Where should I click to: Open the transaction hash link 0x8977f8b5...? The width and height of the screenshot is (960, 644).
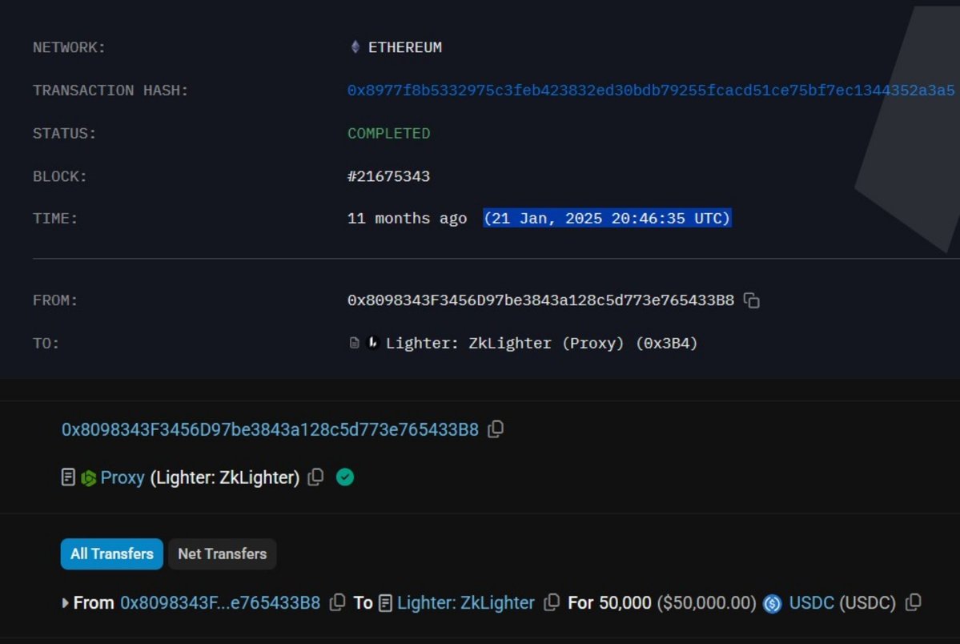tap(651, 90)
